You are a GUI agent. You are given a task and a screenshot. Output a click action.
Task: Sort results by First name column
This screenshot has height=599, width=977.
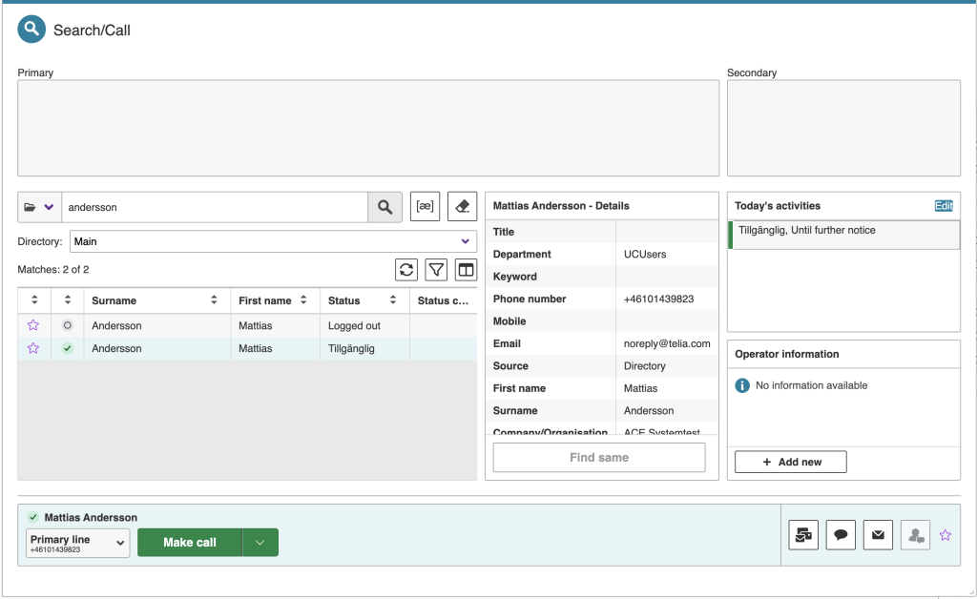click(273, 300)
